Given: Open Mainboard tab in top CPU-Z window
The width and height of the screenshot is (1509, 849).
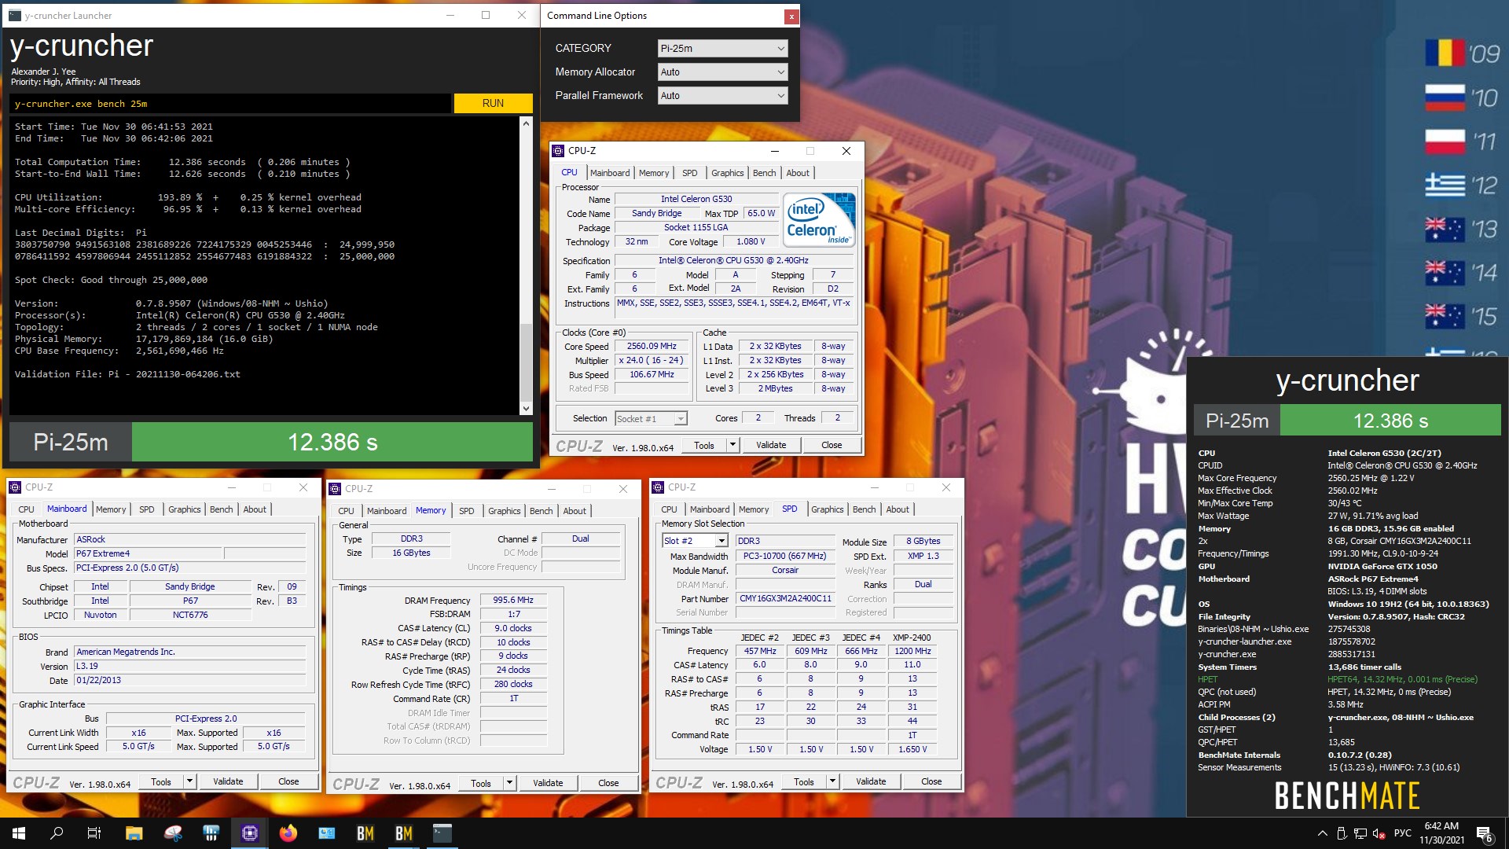Looking at the screenshot, I should (610, 173).
